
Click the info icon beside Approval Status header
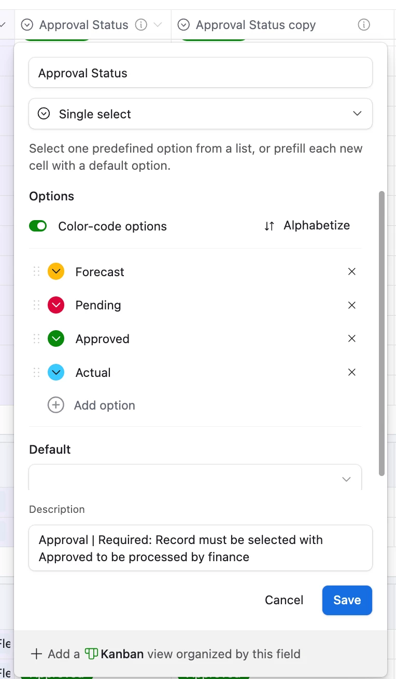pyautogui.click(x=141, y=25)
